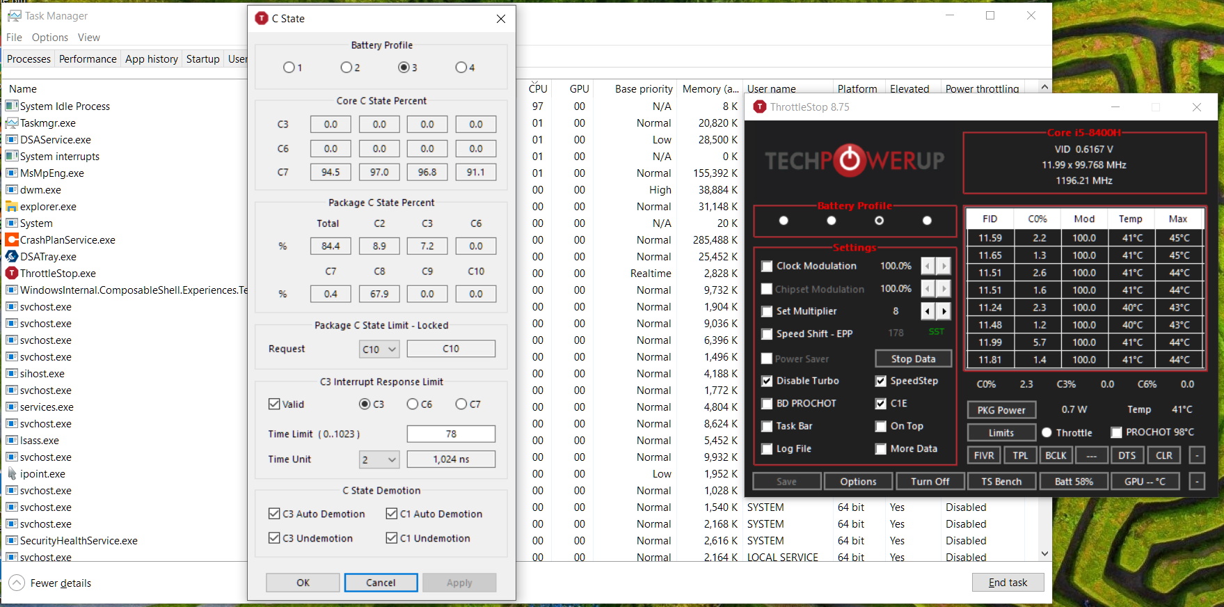The height and width of the screenshot is (607, 1224).
Task: Decrease Set Multiplier left arrow
Action: (928, 311)
